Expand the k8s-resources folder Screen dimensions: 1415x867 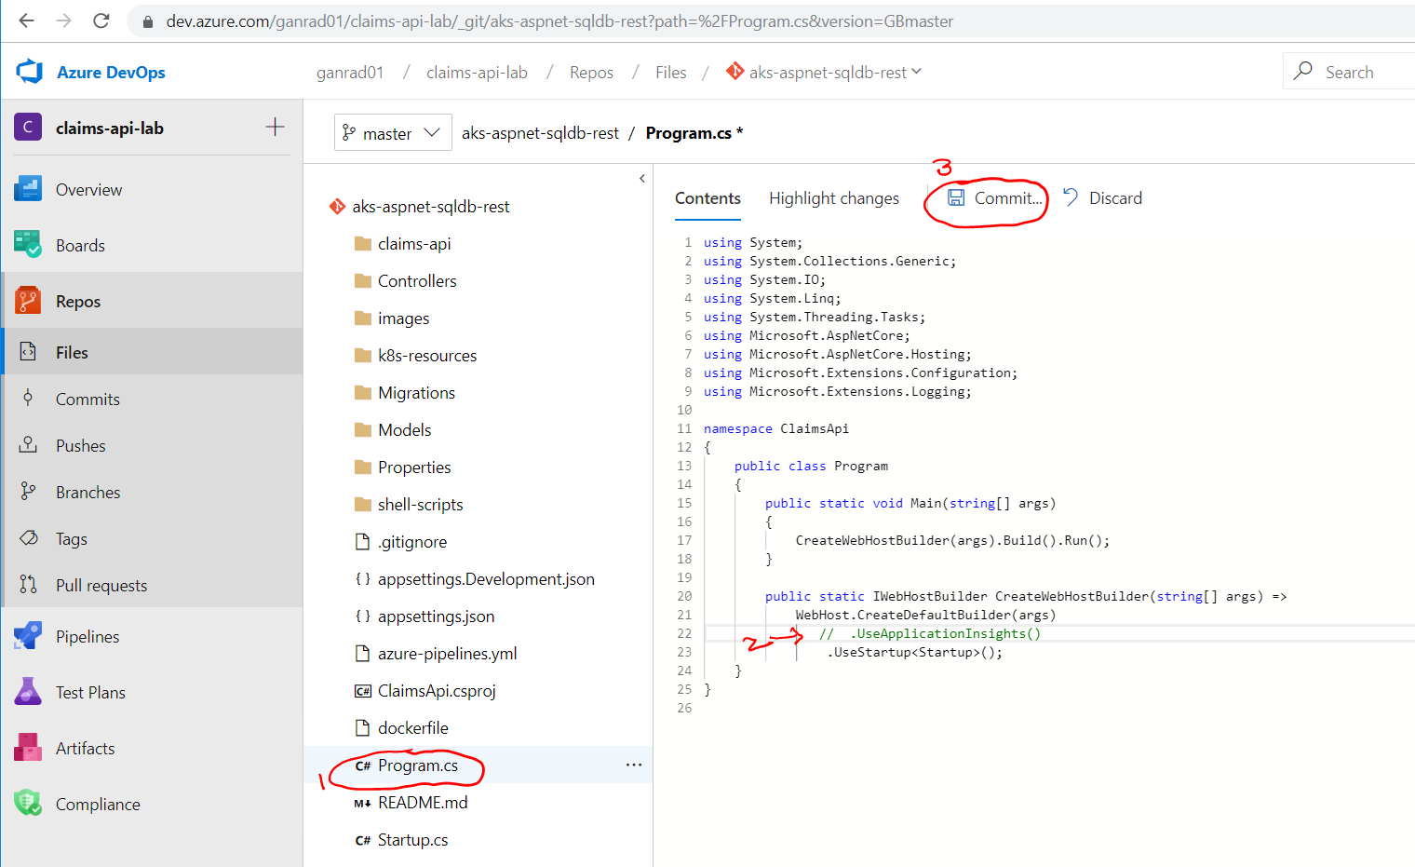(x=427, y=356)
